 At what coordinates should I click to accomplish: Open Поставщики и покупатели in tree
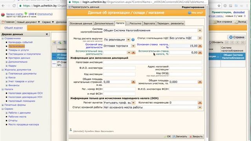click(x=24, y=54)
